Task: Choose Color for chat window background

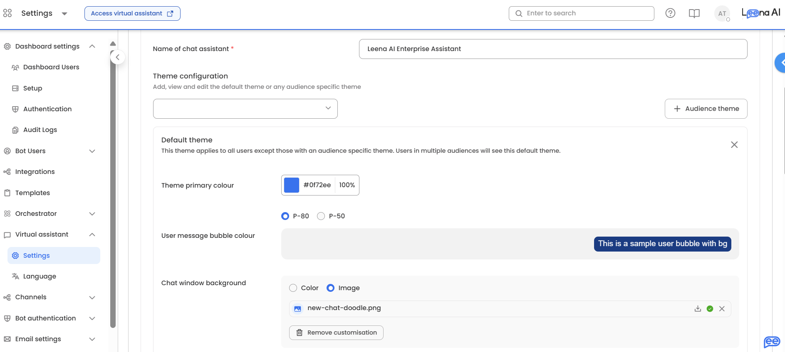Action: click(x=293, y=288)
